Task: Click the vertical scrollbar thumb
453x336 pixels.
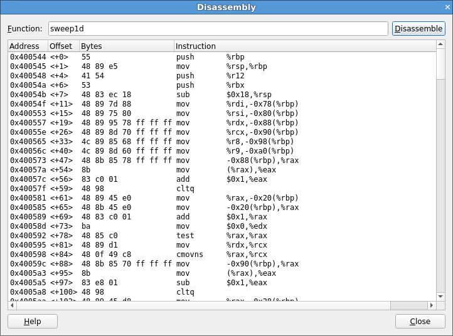Action: [440, 65]
